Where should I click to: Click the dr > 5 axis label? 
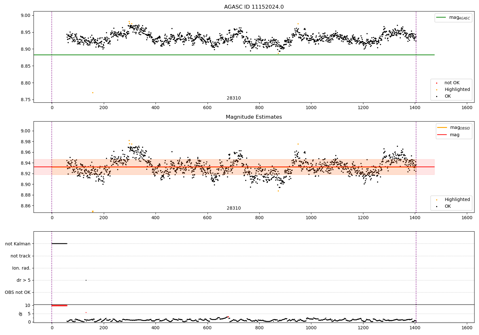coord(24,280)
